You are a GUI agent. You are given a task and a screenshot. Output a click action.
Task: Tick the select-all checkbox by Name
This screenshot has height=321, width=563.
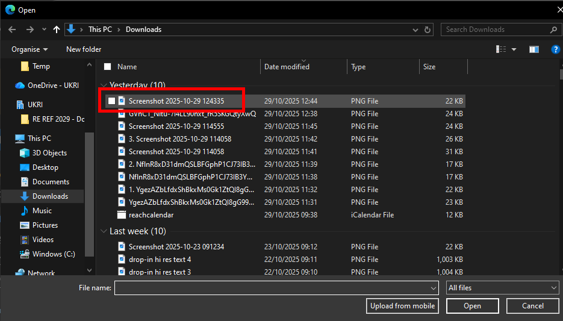(x=107, y=66)
